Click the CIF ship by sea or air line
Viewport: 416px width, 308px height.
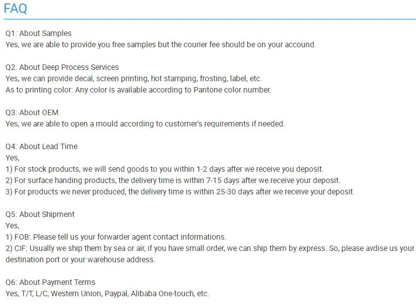click(x=210, y=248)
